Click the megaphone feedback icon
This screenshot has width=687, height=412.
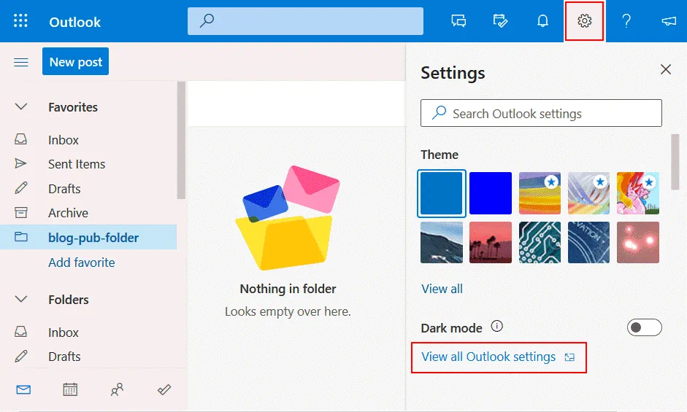668,21
